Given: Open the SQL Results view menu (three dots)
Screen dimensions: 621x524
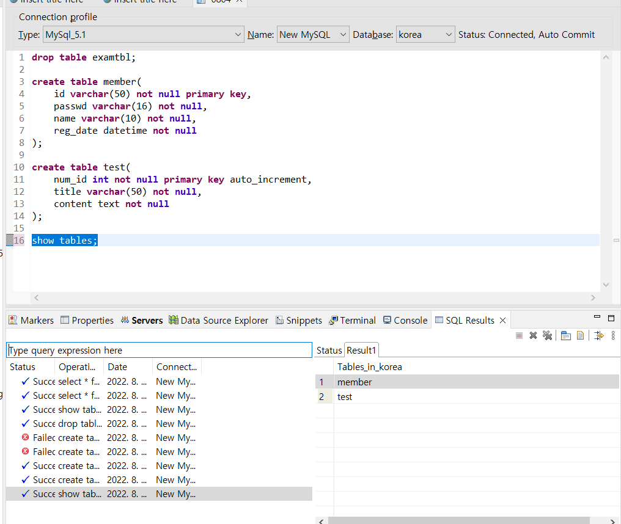Looking at the screenshot, I should coord(613,336).
